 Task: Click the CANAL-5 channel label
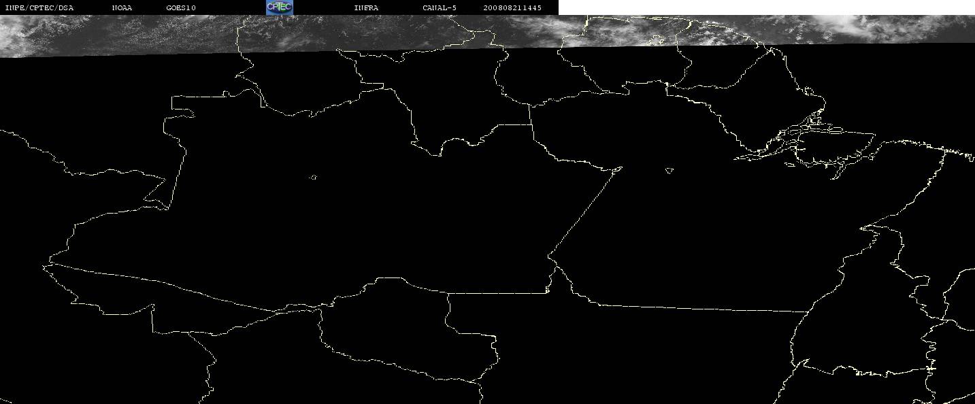tap(440, 7)
